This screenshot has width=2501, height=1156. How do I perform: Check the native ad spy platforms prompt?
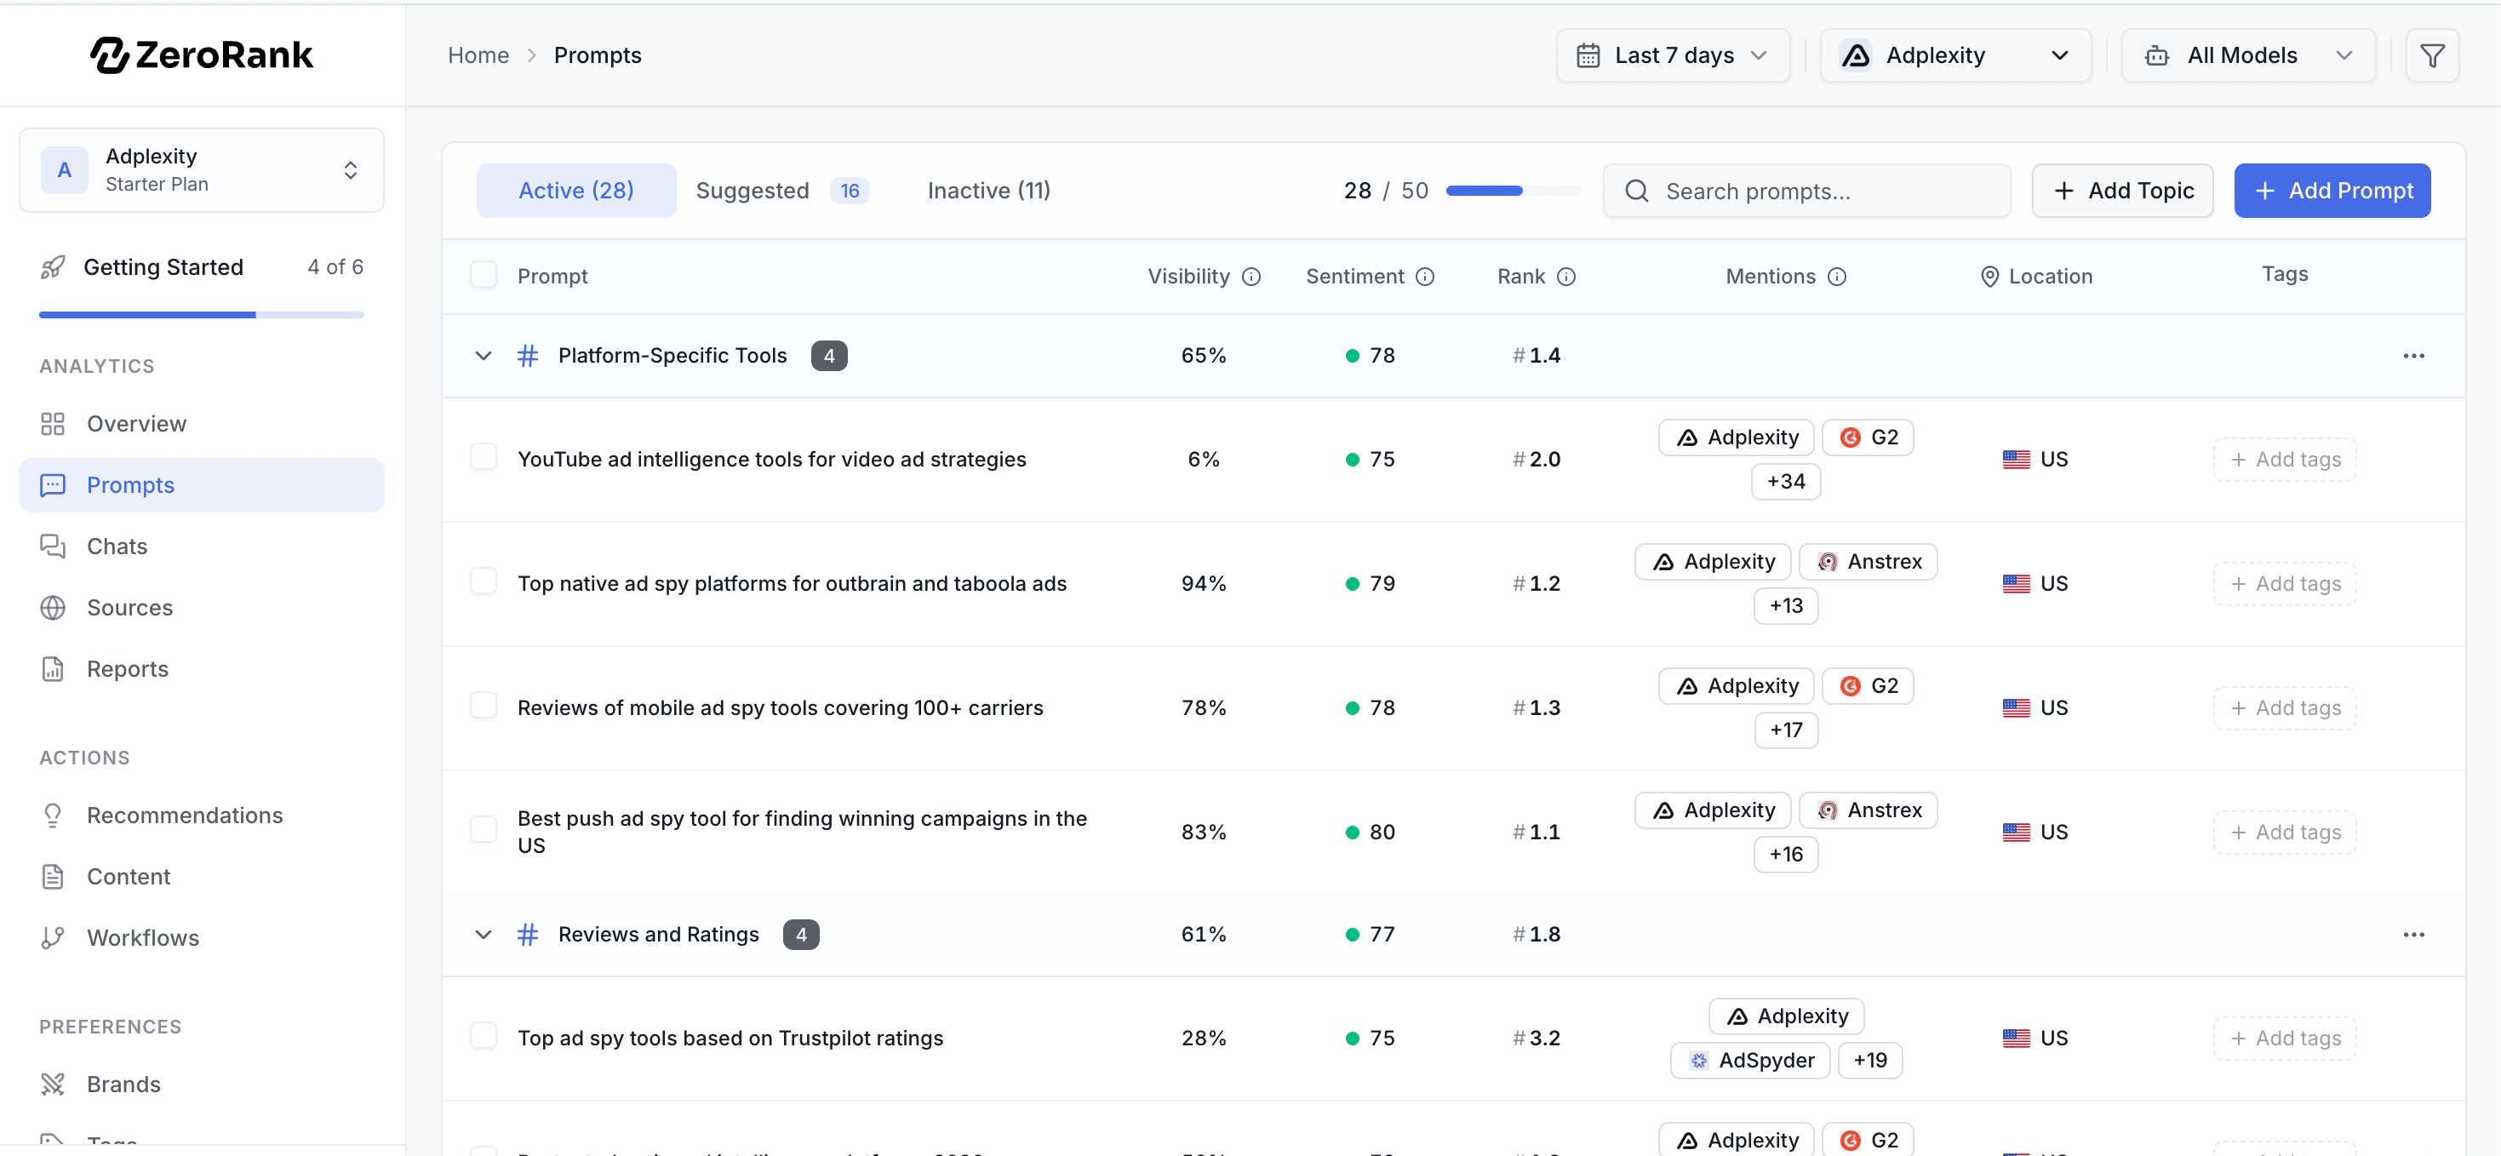pyautogui.click(x=484, y=581)
